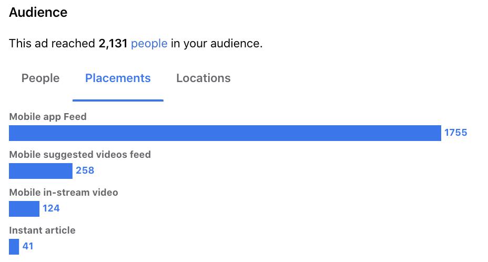Open the blue people link

(x=149, y=43)
